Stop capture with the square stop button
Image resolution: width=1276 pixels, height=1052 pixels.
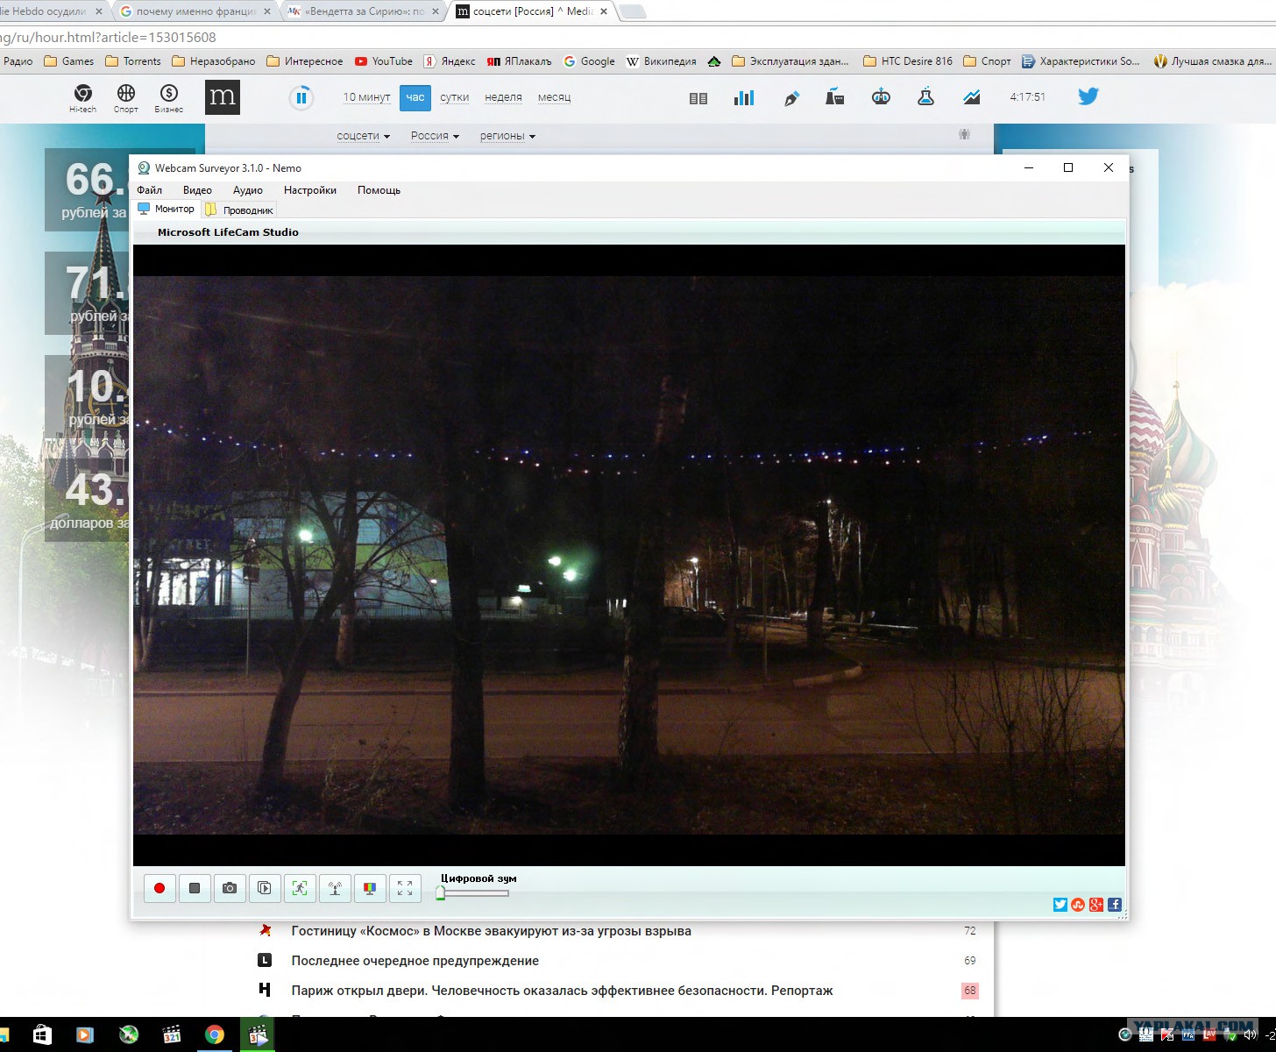[195, 888]
